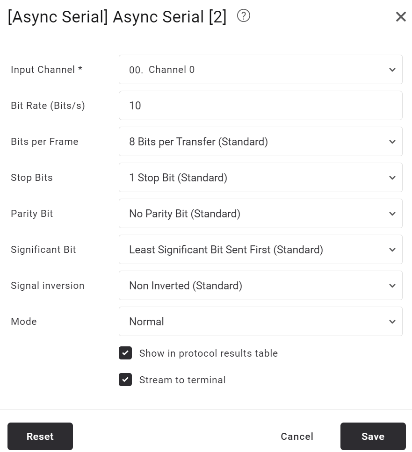This screenshot has width=412, height=452.
Task: Toggle the Stream to terminal checkbox
Action: pos(125,380)
